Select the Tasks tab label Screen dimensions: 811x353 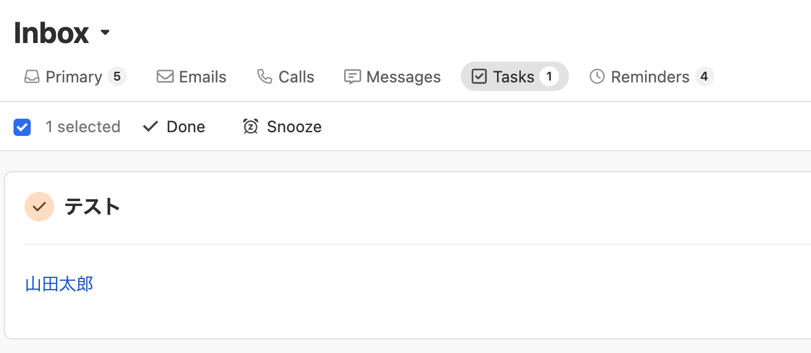513,77
